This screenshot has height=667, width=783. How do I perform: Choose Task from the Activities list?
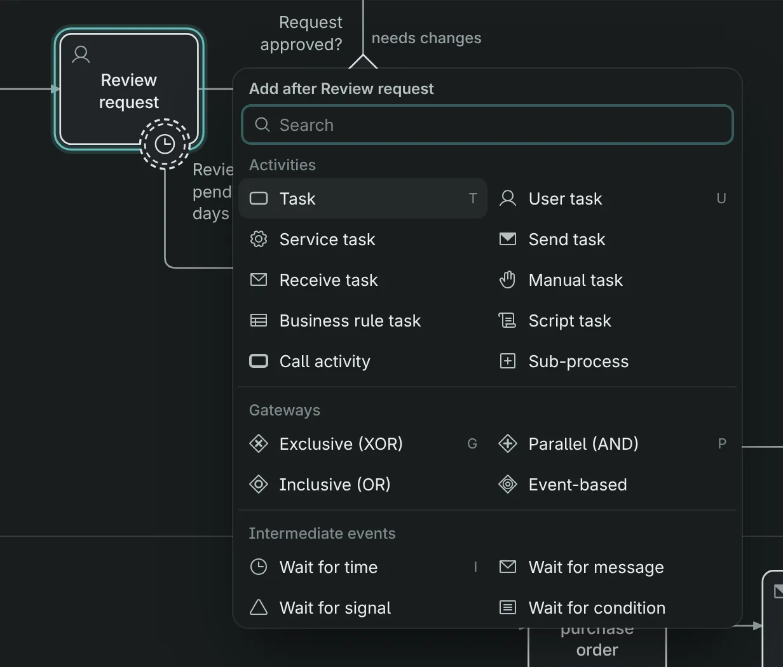click(x=363, y=198)
